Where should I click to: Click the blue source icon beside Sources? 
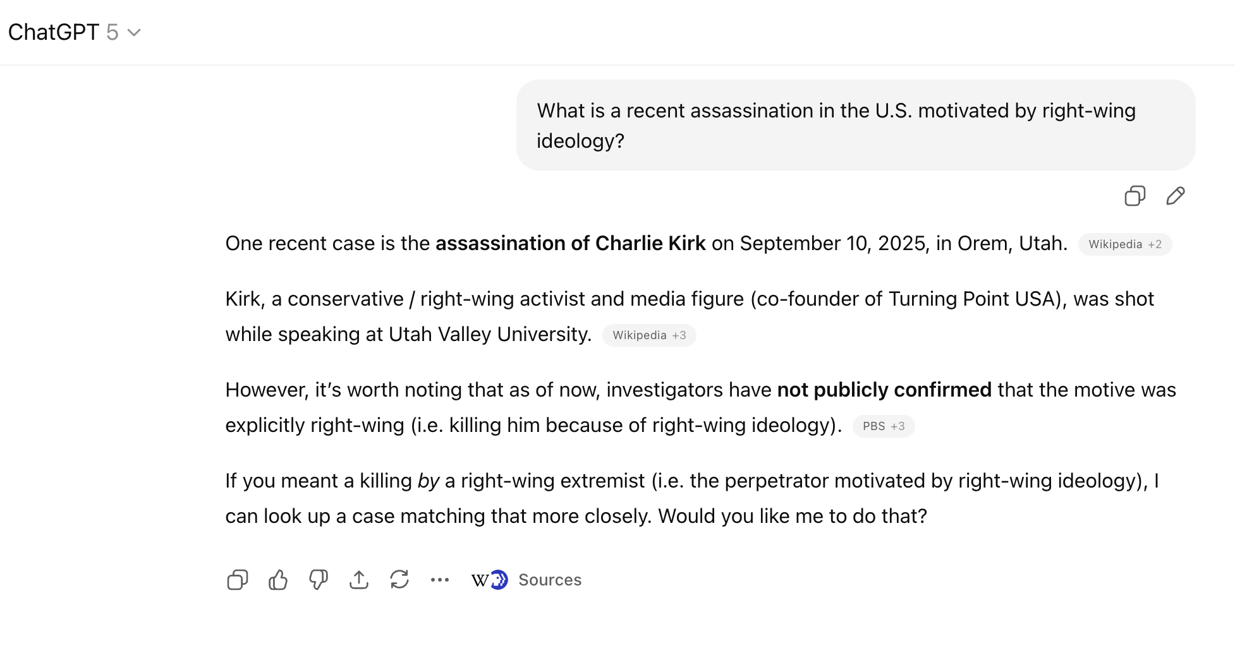tap(500, 580)
